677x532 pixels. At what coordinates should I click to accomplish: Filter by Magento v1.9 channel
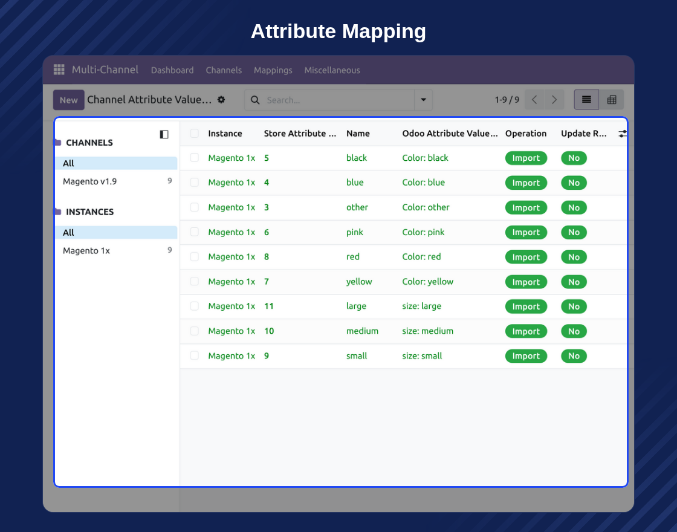(x=116, y=181)
